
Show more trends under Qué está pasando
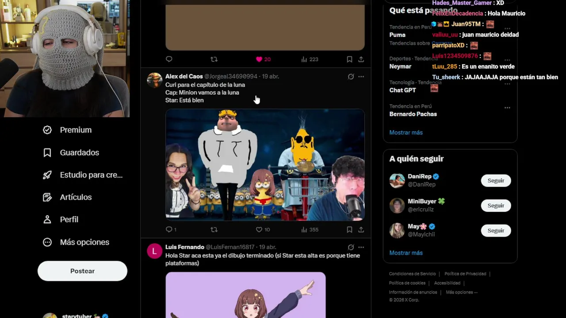point(406,132)
